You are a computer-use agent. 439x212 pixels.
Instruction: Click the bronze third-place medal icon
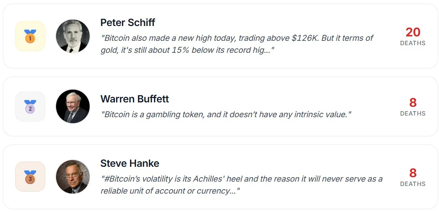tap(30, 177)
